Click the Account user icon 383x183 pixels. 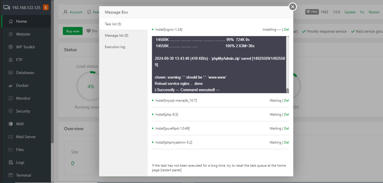click(x=65, y=12)
